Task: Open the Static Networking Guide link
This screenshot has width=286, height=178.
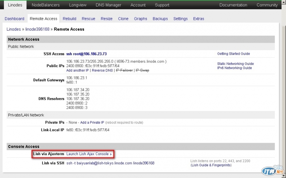Action: (x=236, y=64)
